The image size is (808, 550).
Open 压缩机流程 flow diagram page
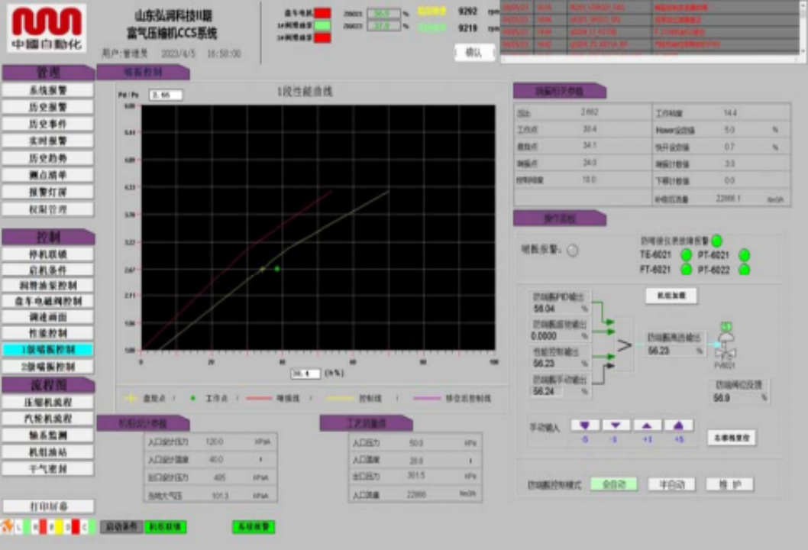[x=47, y=402]
